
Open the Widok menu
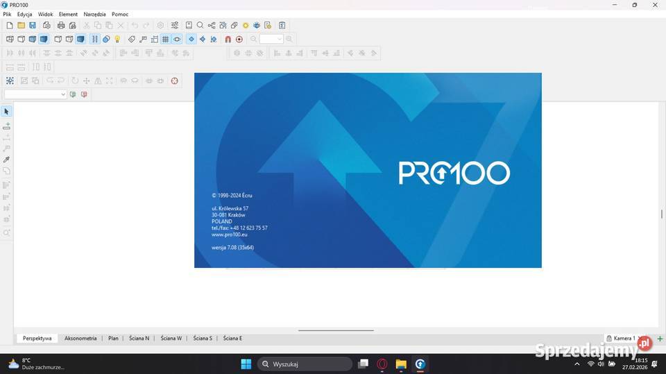[x=46, y=14]
